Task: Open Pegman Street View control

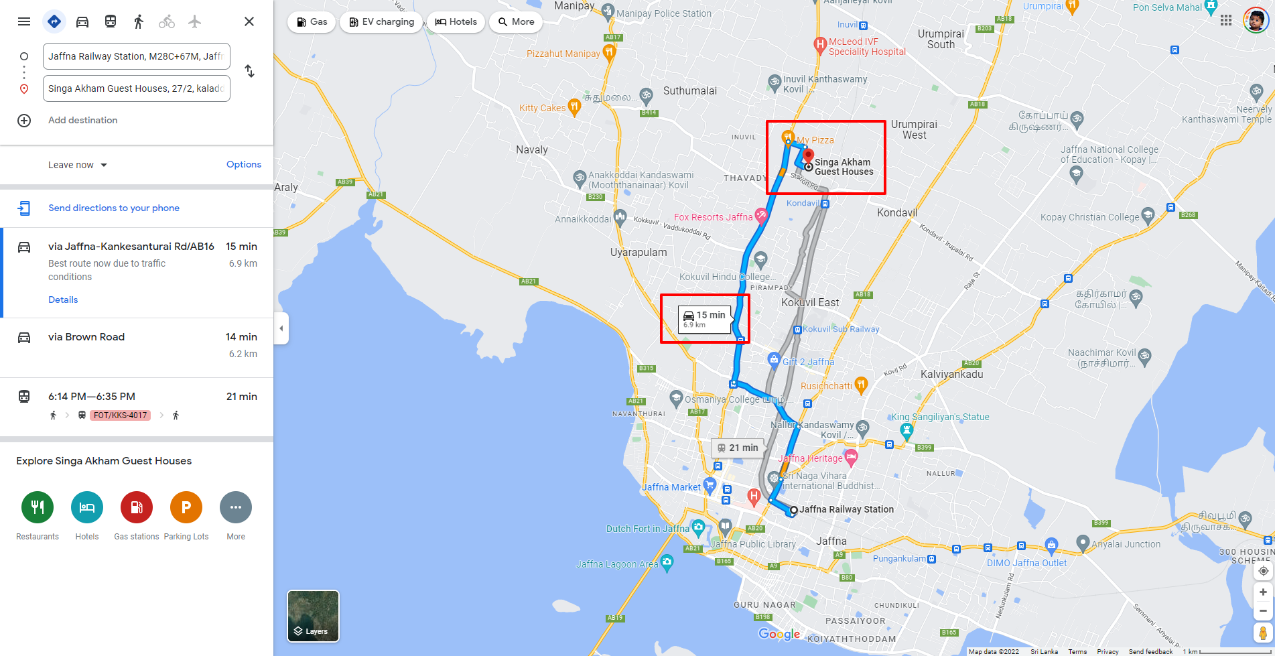Action: coord(1263,633)
